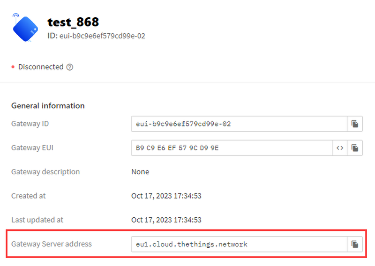The image size is (375, 266).
Task: Toggle Gateway EUI byte format view
Action: point(340,148)
